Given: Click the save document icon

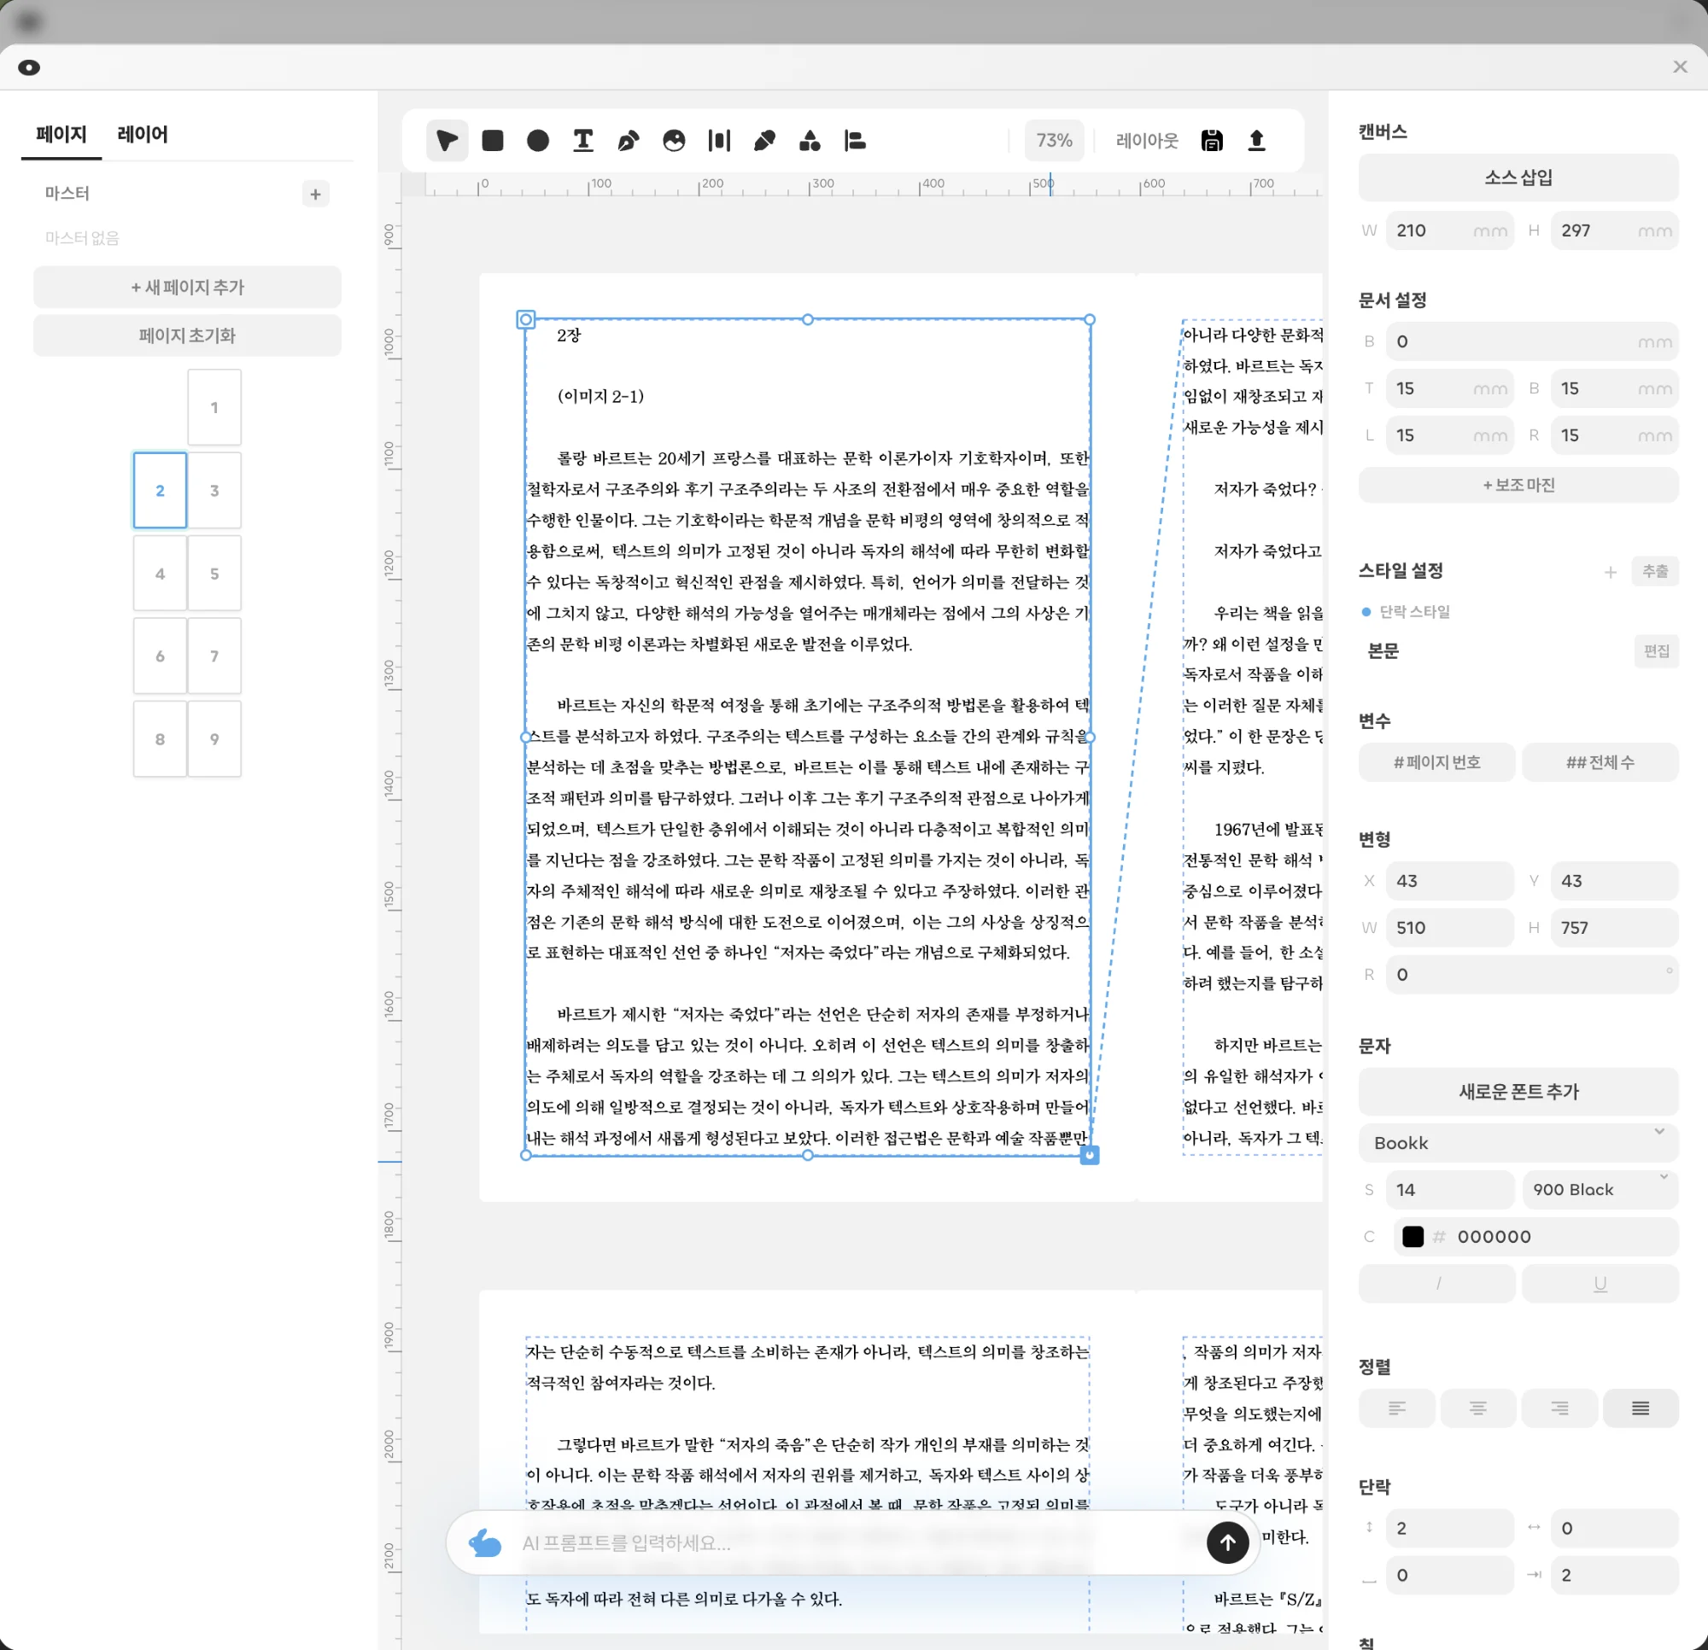Looking at the screenshot, I should 1211,140.
